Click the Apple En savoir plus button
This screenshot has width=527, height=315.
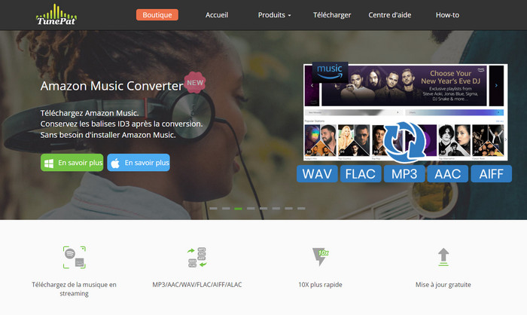(x=139, y=163)
